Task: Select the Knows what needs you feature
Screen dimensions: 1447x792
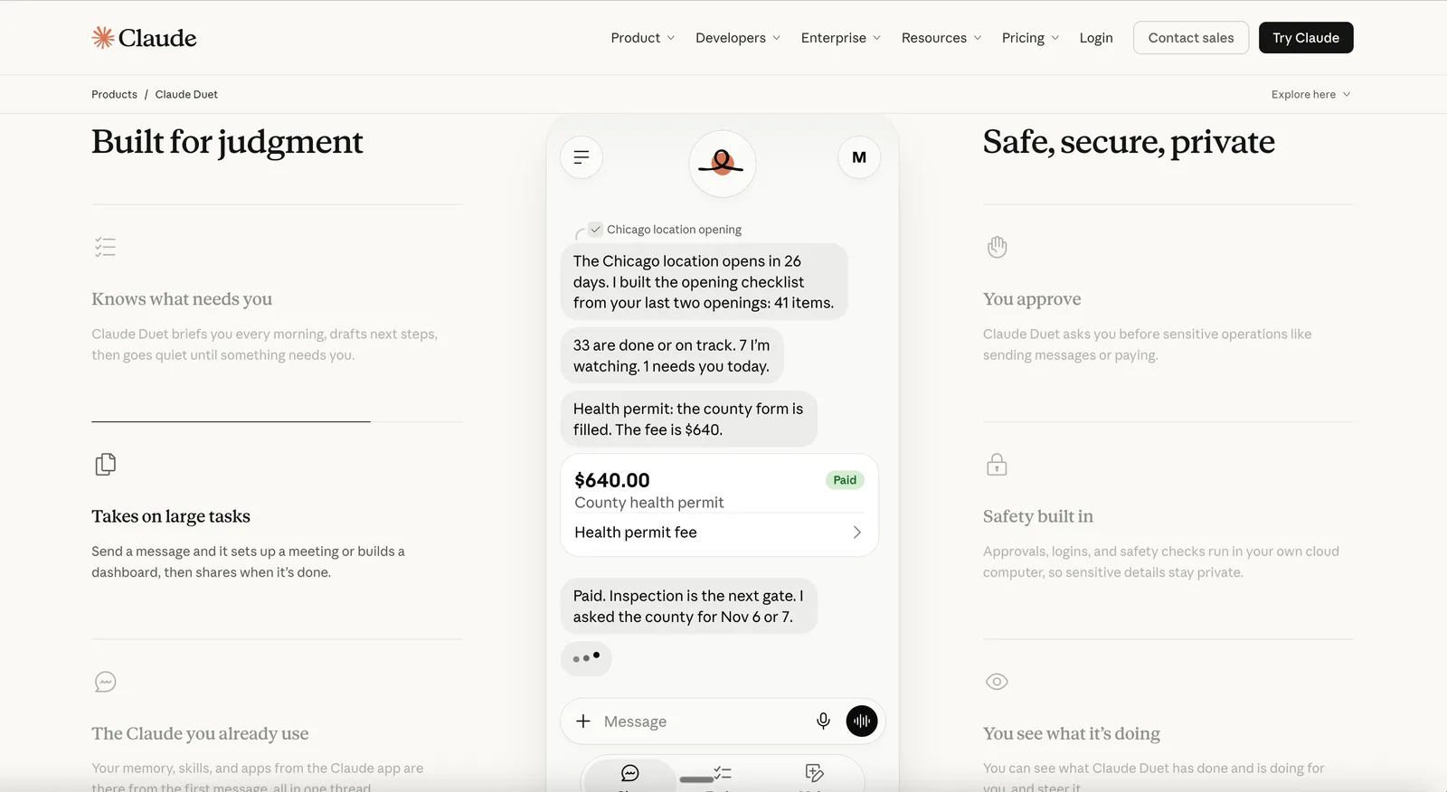Action: click(x=182, y=299)
